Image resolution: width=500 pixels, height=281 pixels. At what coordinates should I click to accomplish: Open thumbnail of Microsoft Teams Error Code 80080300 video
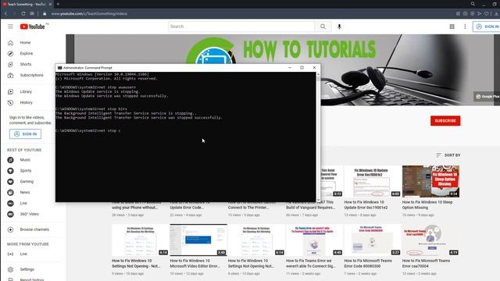click(x=372, y=240)
